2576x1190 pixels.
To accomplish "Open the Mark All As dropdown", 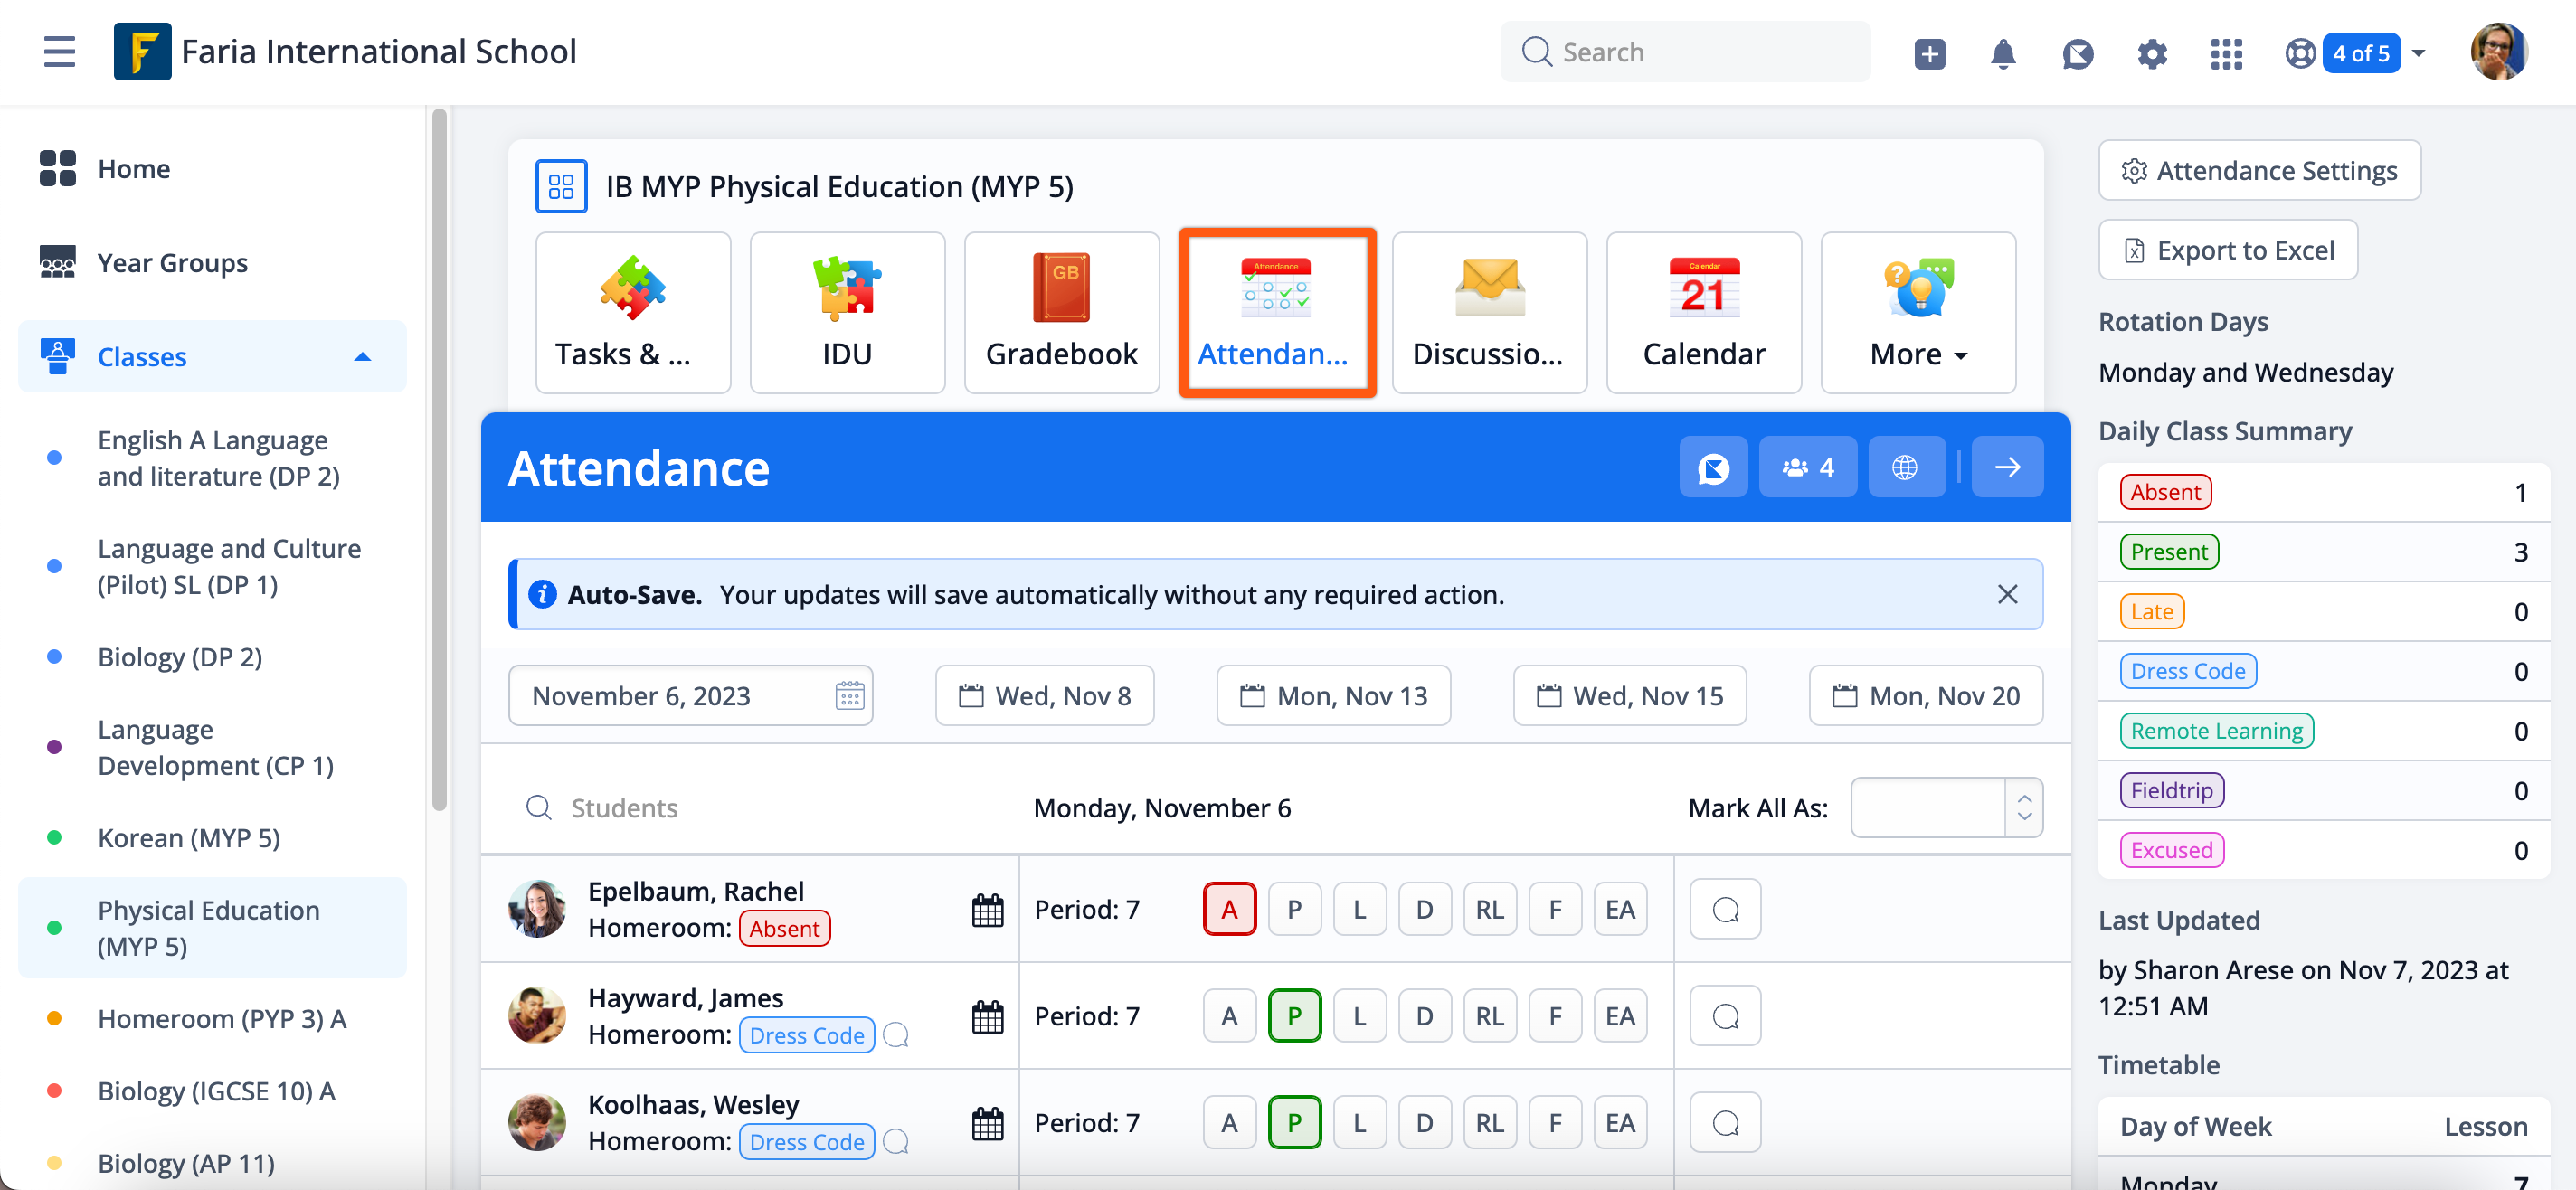I will (1946, 808).
